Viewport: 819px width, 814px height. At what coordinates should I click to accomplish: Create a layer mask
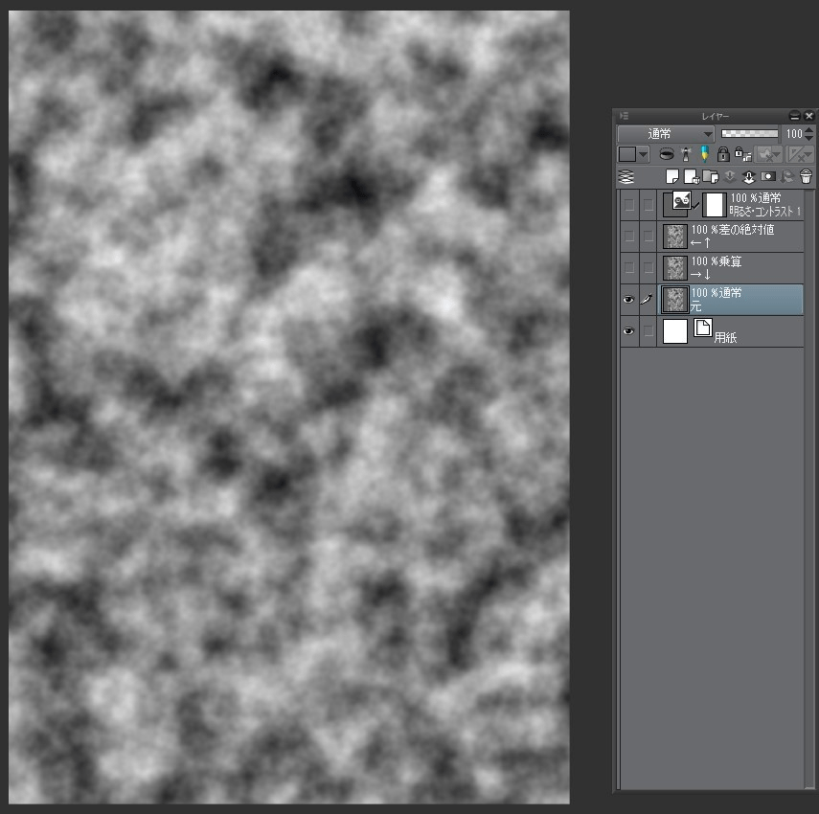(x=768, y=177)
